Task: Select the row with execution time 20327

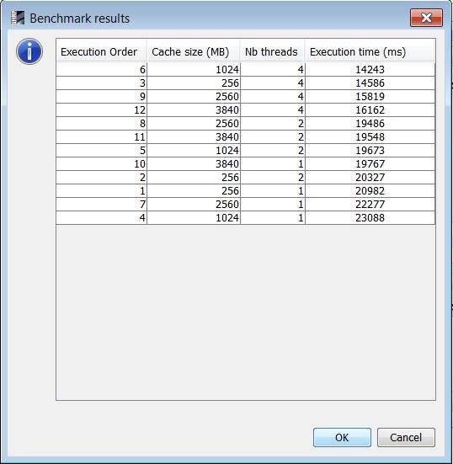Action: click(x=246, y=177)
